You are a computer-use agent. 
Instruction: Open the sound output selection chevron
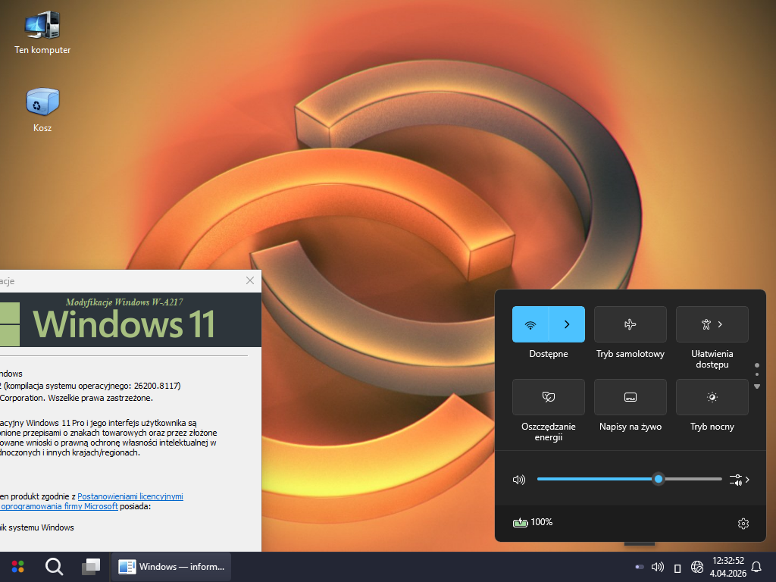pyautogui.click(x=740, y=480)
